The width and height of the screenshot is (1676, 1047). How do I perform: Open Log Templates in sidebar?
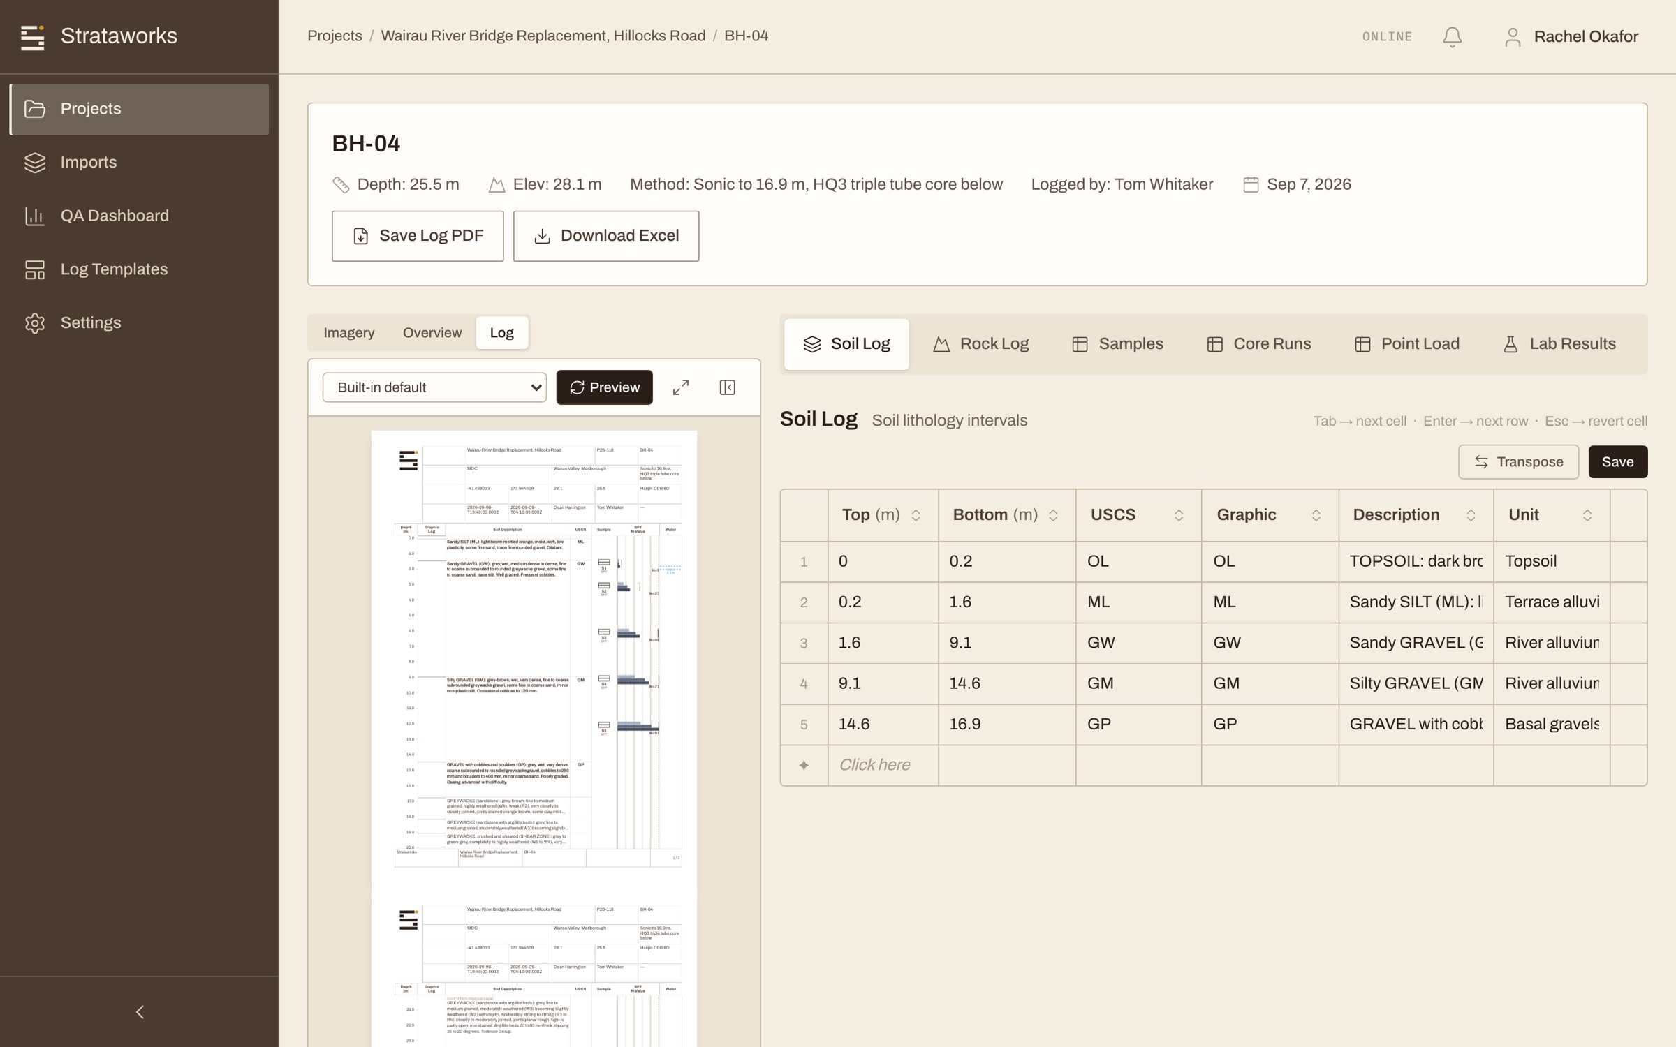coord(139,269)
